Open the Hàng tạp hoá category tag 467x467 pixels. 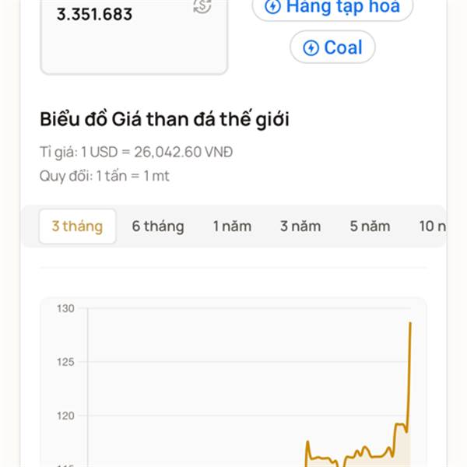point(332,7)
